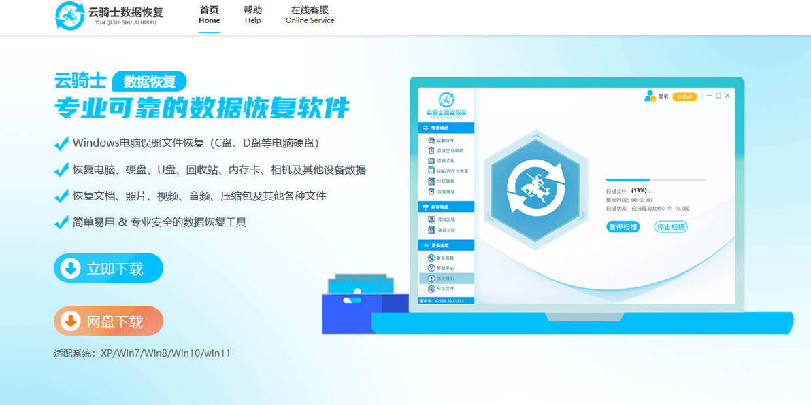Image resolution: width=811 pixels, height=405 pixels.
Task: Click the 登录 user icon in preview
Action: (x=649, y=96)
